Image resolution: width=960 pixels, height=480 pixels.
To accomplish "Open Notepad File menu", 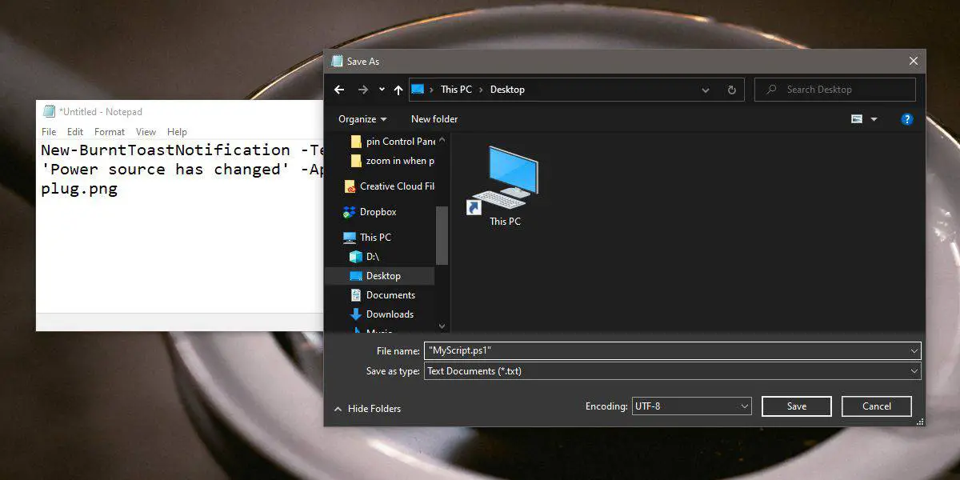I will point(49,132).
